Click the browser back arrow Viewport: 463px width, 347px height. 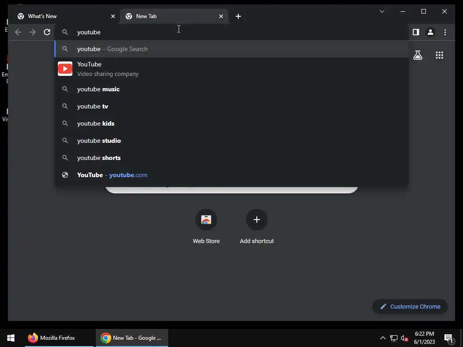point(18,32)
